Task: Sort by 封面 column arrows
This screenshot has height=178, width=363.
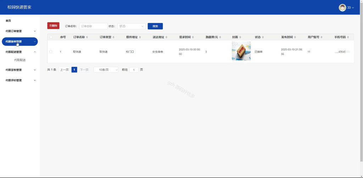Action: (x=240, y=37)
